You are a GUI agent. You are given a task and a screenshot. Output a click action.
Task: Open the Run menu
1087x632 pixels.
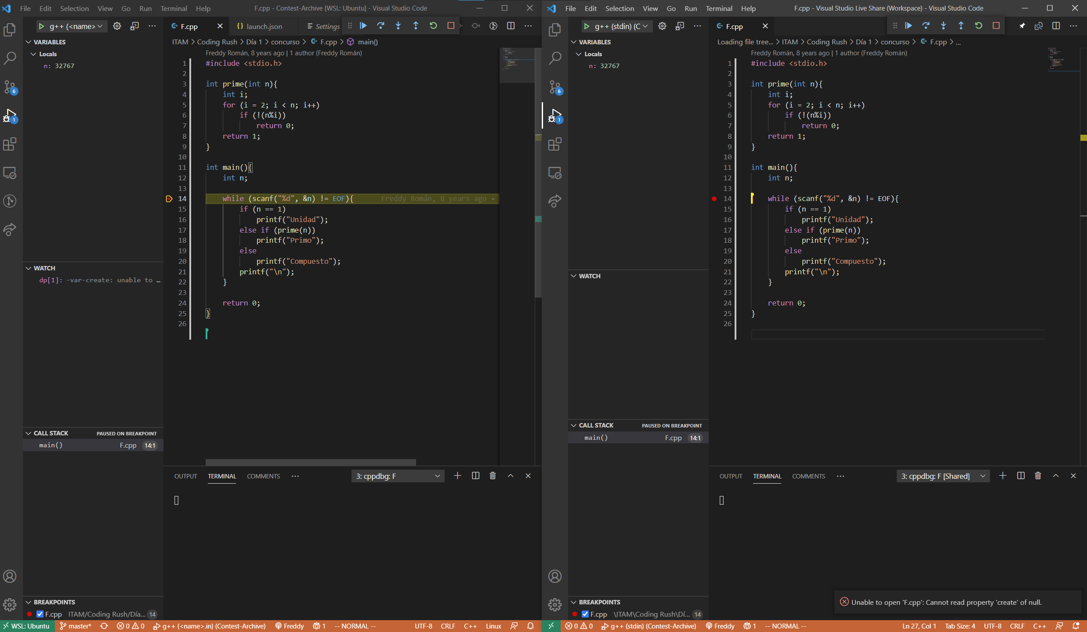145,8
